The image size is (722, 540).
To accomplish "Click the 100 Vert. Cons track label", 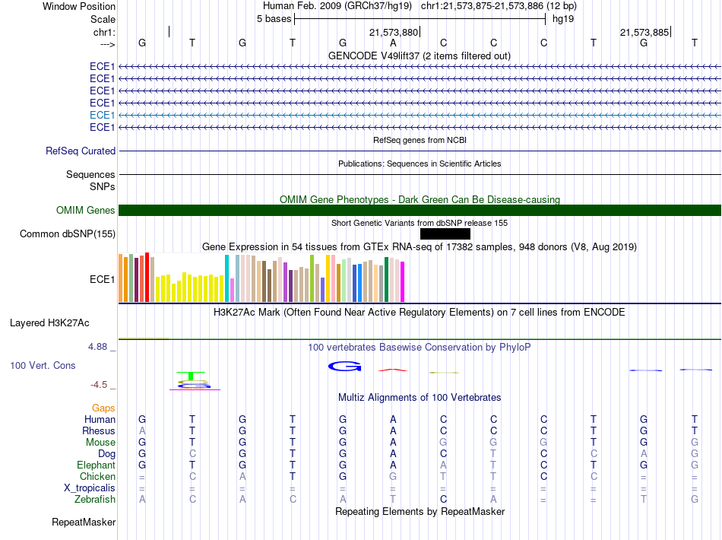I will coord(43,366).
